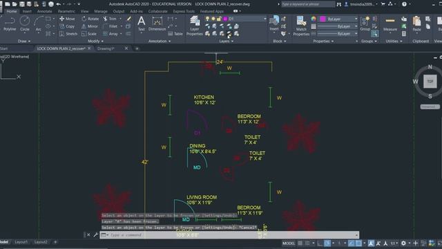Screen dimensions: 442x249
Task: Click the Match Properties tool
Action: (301, 26)
